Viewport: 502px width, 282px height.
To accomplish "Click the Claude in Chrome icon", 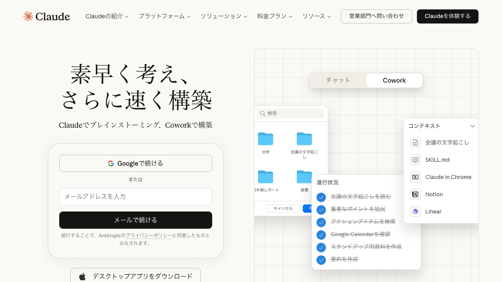I will 415,177.
